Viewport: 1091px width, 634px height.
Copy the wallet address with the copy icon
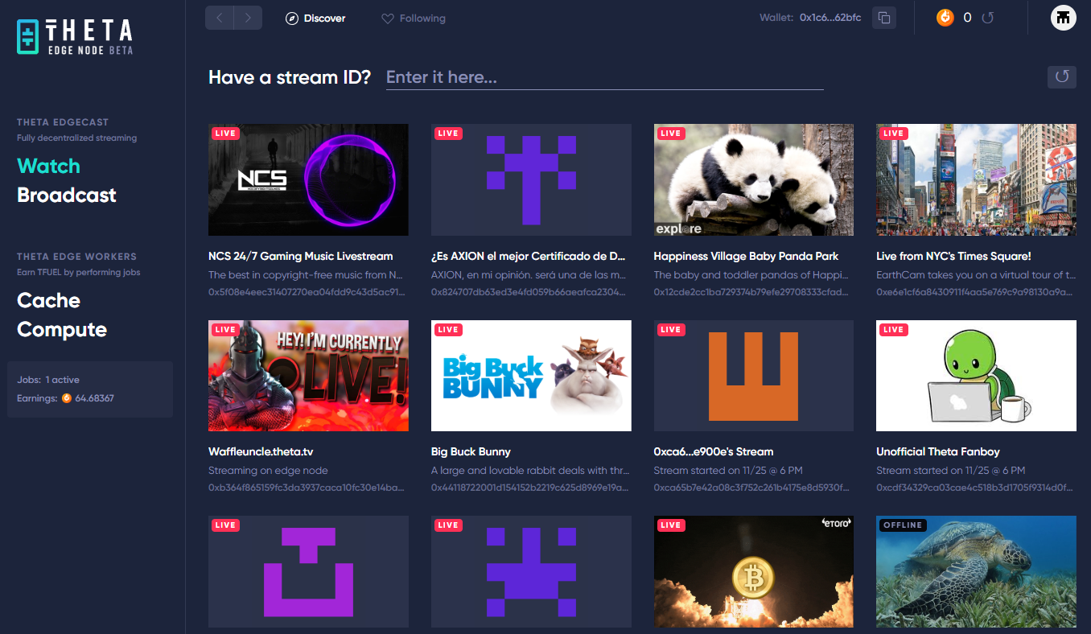click(884, 18)
